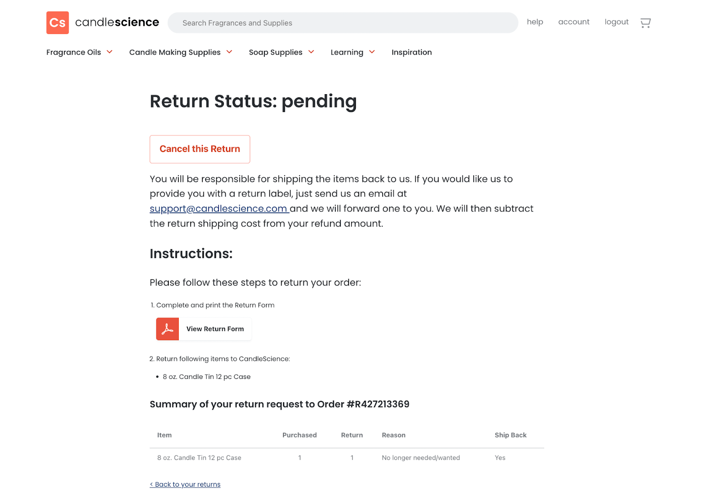Expand the Learning menu chevron
728x498 pixels.
pos(372,52)
